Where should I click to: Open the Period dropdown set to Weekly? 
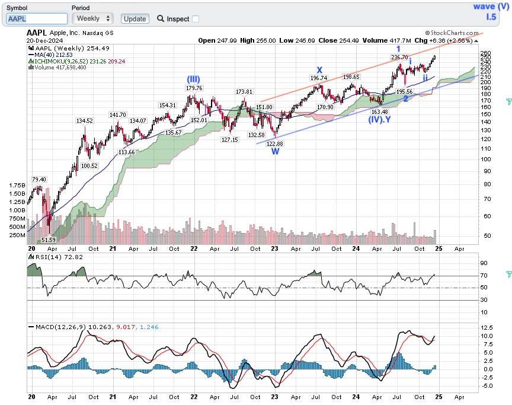click(x=92, y=18)
